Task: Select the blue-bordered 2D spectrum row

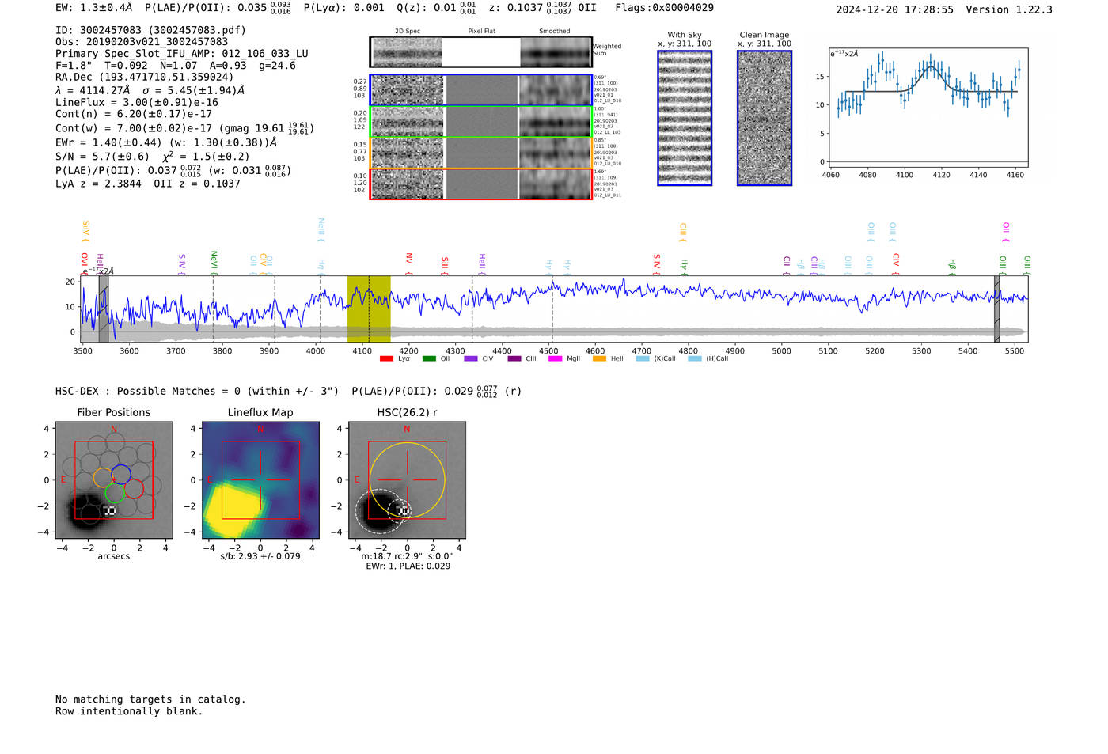Action: 481,90
